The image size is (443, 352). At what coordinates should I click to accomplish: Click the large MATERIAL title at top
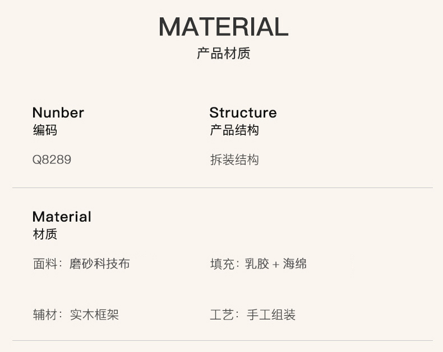pyautogui.click(x=223, y=27)
